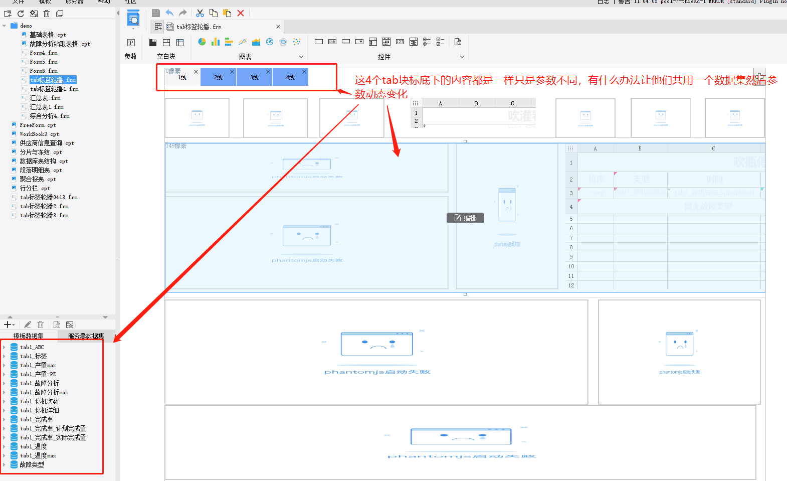Viewport: 787px width, 481px height.
Task: Open 供应商信息查询.cpt in file tree
Action: (47, 143)
